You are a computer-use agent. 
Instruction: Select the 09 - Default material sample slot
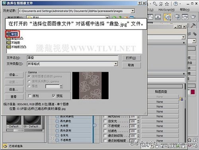click(x=32, y=122)
